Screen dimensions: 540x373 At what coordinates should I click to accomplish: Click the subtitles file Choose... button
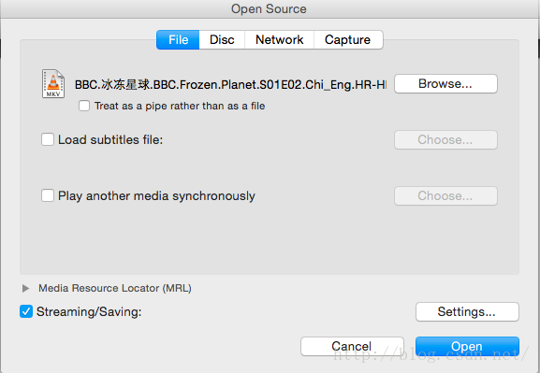[445, 139]
